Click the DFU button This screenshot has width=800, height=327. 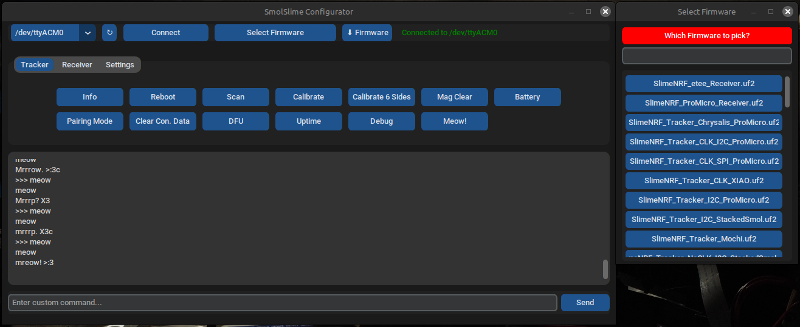236,121
